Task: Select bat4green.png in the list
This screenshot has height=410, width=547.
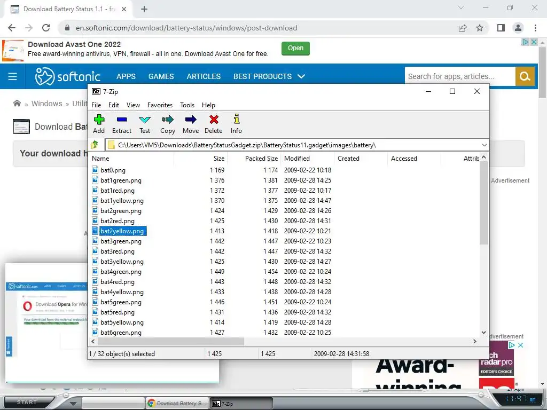Action: [x=121, y=271]
